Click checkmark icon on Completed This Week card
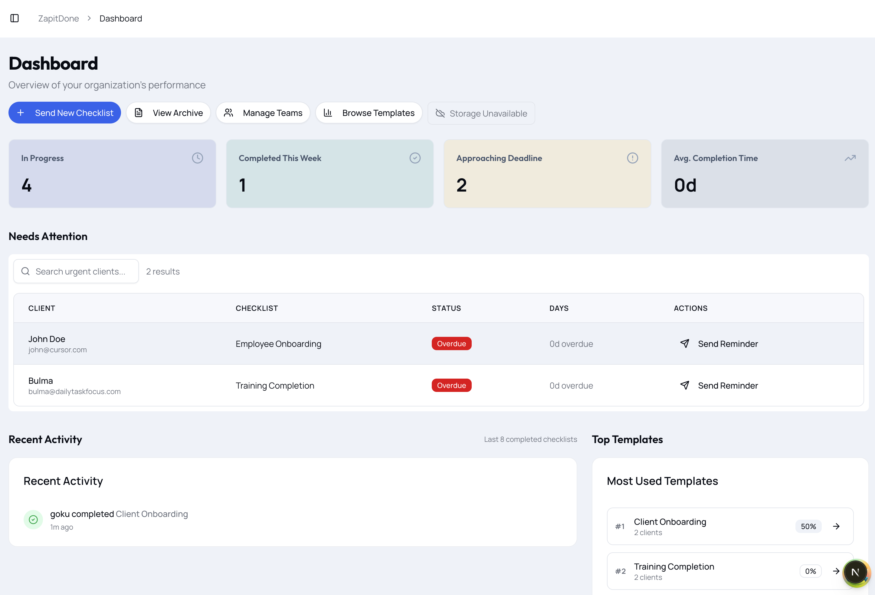The height and width of the screenshot is (595, 875). click(x=415, y=158)
